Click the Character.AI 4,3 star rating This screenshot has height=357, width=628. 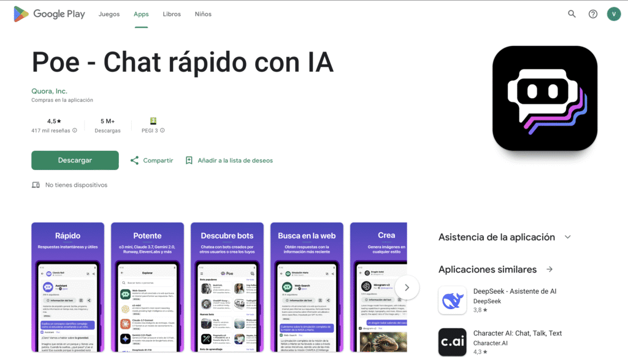(480, 352)
